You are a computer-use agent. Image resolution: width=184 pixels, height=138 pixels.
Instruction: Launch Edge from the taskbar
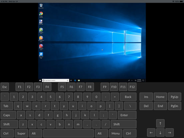tap(75, 80)
